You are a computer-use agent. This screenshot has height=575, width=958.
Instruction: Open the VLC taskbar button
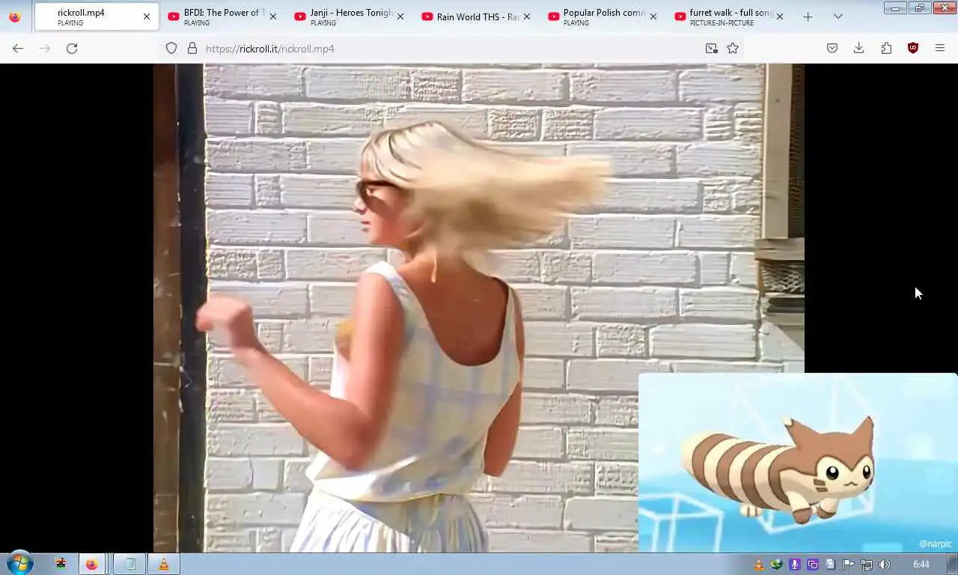coord(163,565)
